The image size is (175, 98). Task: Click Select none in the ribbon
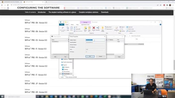(x=130, y=29)
